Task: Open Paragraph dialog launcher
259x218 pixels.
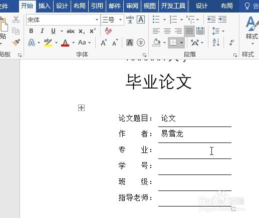Action: coord(235,55)
